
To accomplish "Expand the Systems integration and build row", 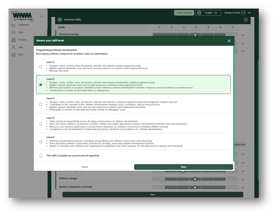I will tap(243, 187).
